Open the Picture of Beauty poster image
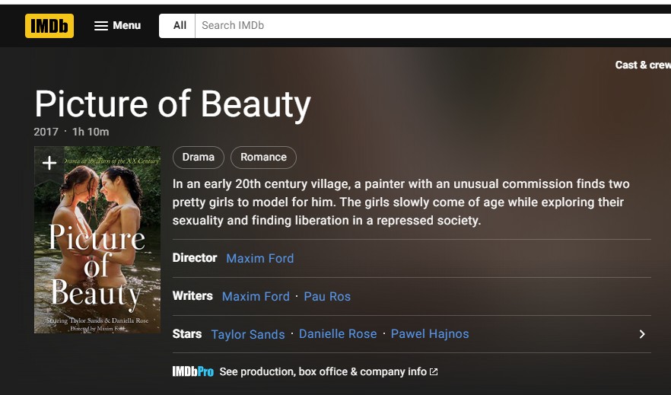 pos(97,251)
